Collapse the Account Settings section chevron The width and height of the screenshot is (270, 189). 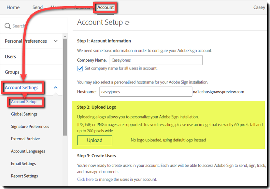(x=55, y=87)
